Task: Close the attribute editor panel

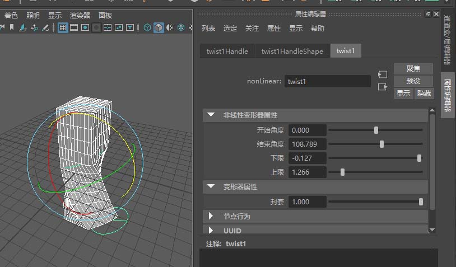Action: point(436,14)
